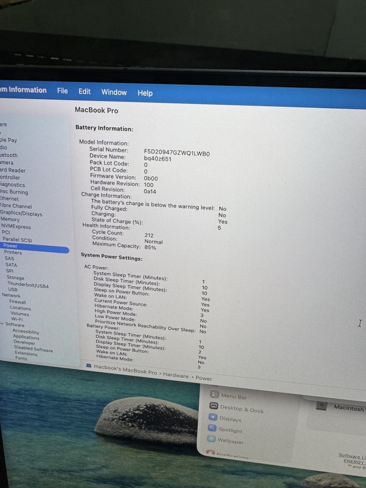Screen dimensions: 366x488
Task: Select Card Reader in the sidebar
Action: click(12, 170)
